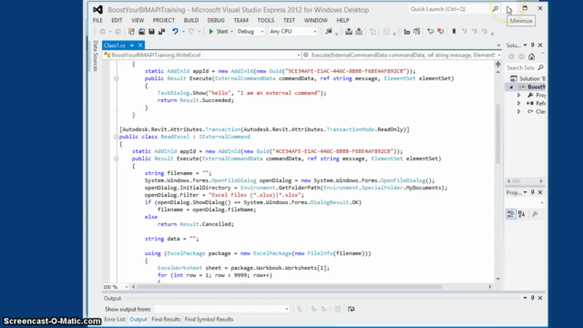Pin the Output panel
Screen dimensions: 583x328
(x=532, y=298)
